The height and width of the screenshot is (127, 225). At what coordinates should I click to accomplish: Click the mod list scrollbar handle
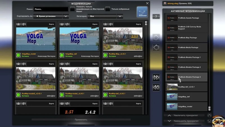[146, 23]
